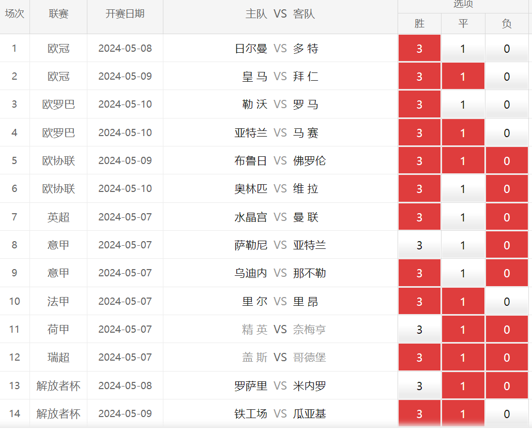Screen dimensions: 532x430
Task: Select loss option 0 for 铁工场 VS 瓜亚基
Action: [507, 413]
